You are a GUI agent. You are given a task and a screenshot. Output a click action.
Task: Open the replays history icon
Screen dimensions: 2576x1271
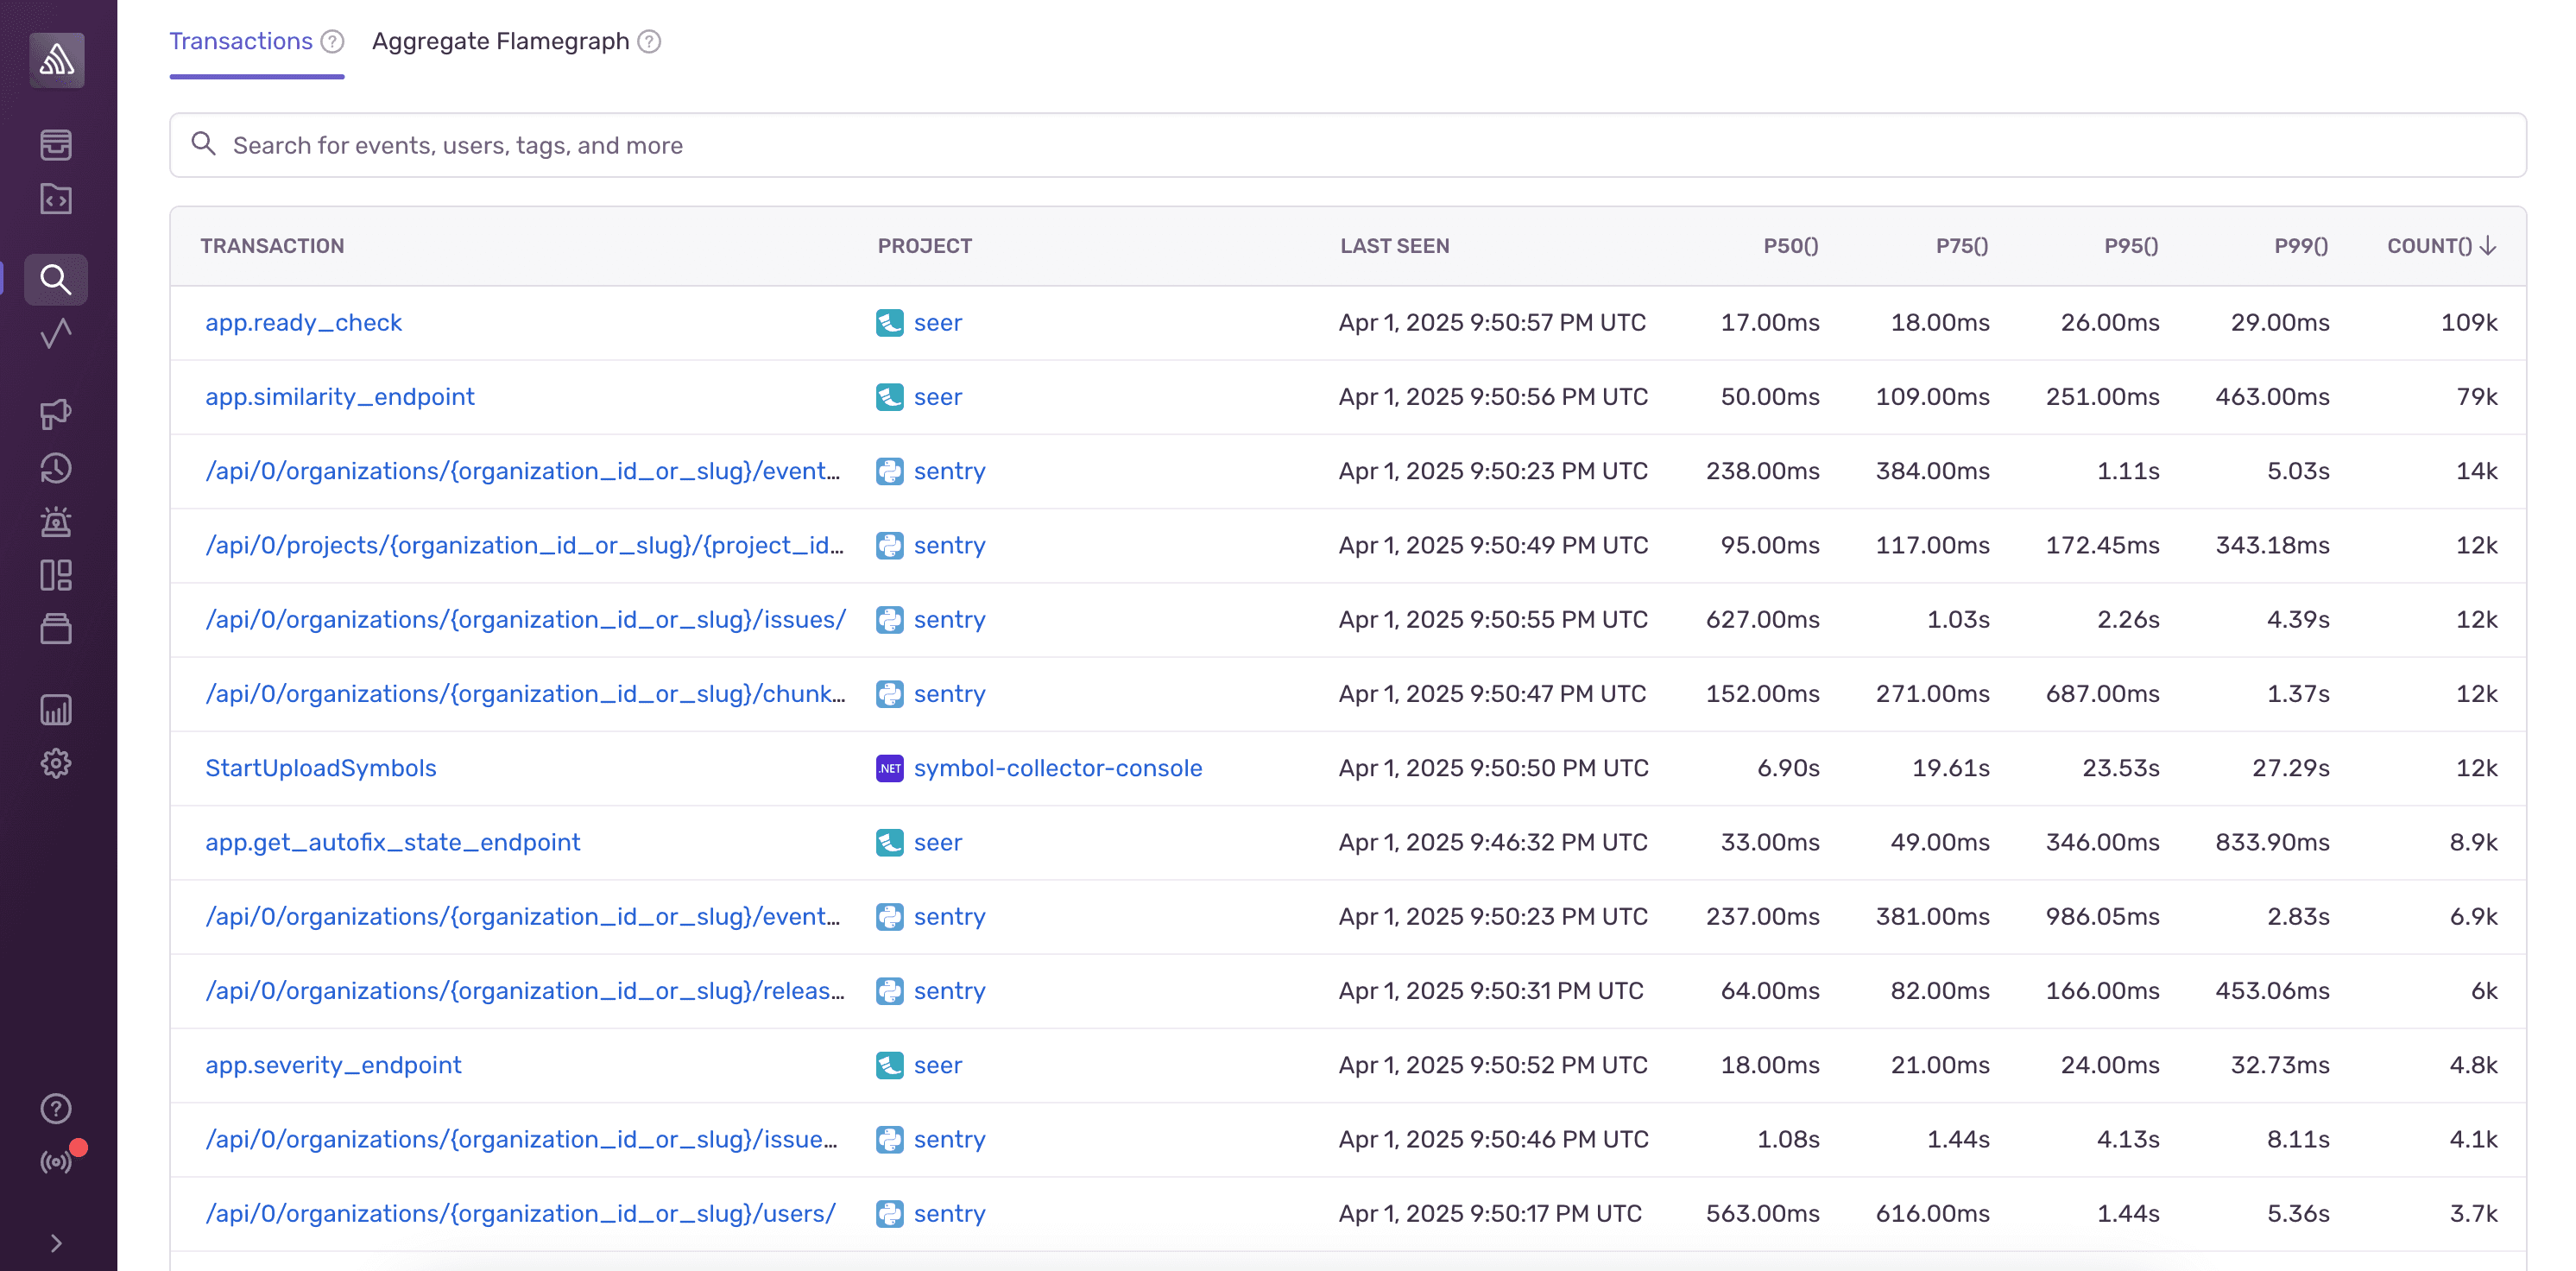56,468
